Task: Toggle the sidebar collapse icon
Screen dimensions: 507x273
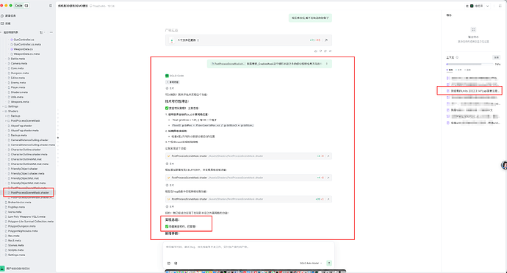Action: pyautogui.click(x=51, y=5)
